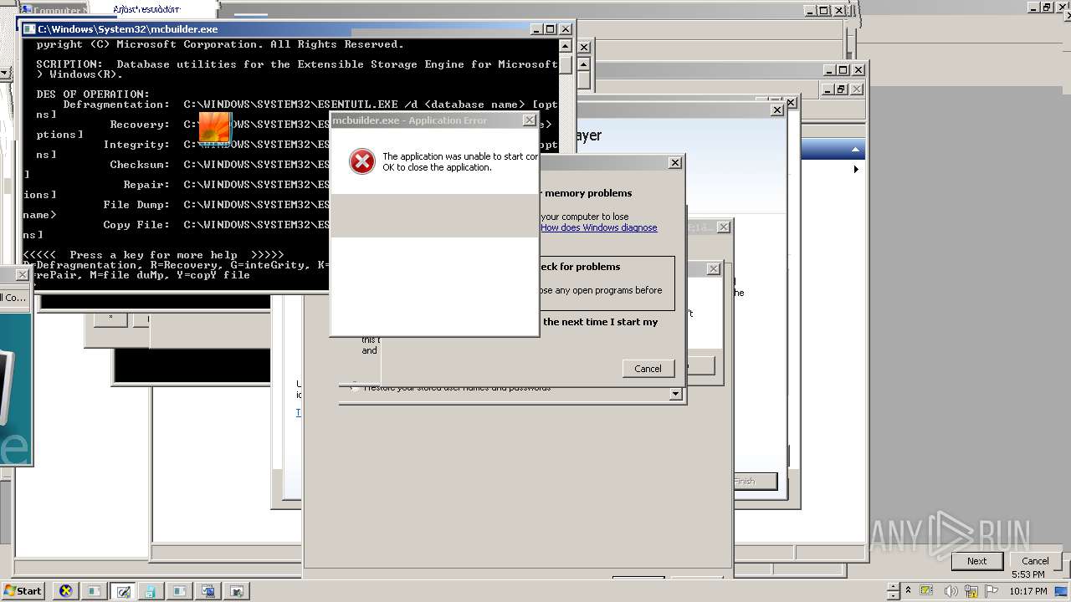Minimize the mcbuilder.exe console window
This screenshot has width=1071, height=602.
(535, 28)
